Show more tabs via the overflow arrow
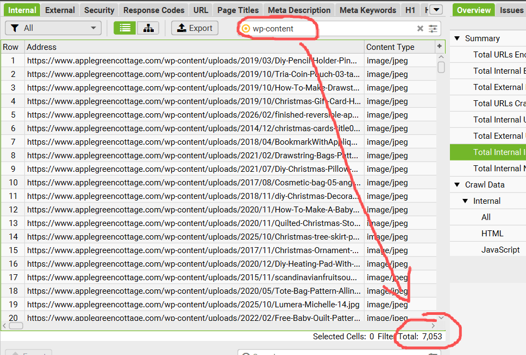Viewport: 526px width, 355px height. coord(436,10)
